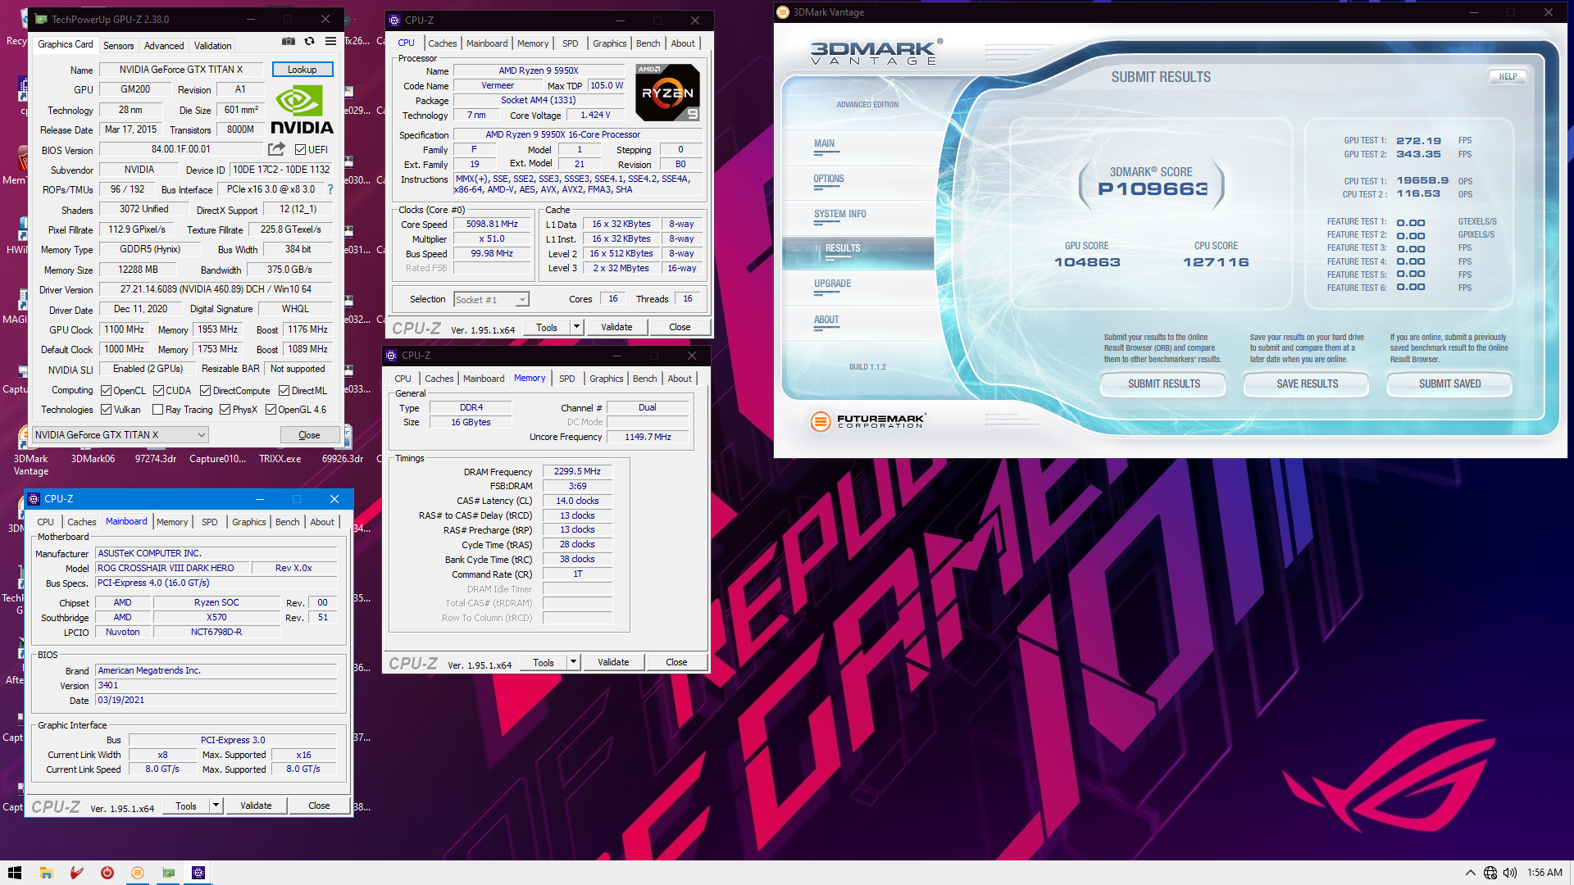Viewport: 1574px width, 885px height.
Task: Click the mainboard Model field ROG CROSSHAIR VIII DARK HERO
Action: coord(171,568)
